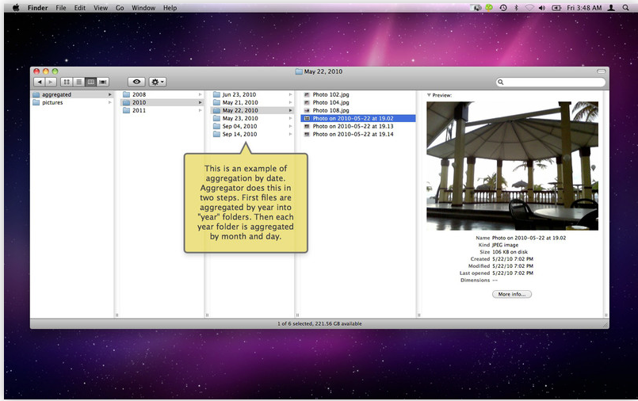Open the Window menu
Image resolution: width=638 pixels, height=401 pixels.
click(x=143, y=8)
